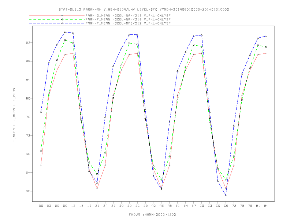This screenshot has height=224, width=290.
Task: Click y-axis tick value 76
Action: click(28, 117)
